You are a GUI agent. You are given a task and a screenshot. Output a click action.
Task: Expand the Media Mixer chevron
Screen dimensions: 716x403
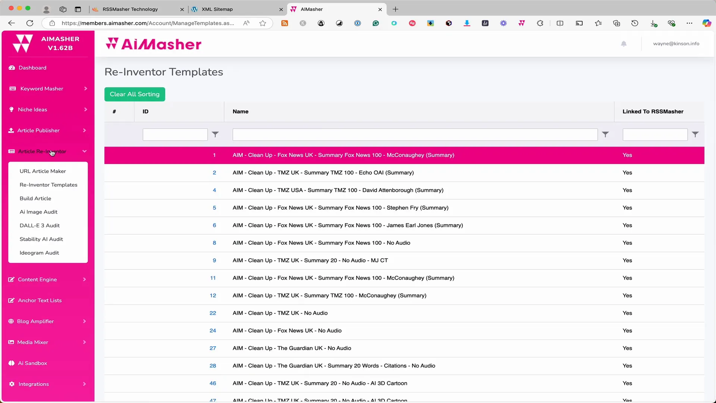pos(85,342)
